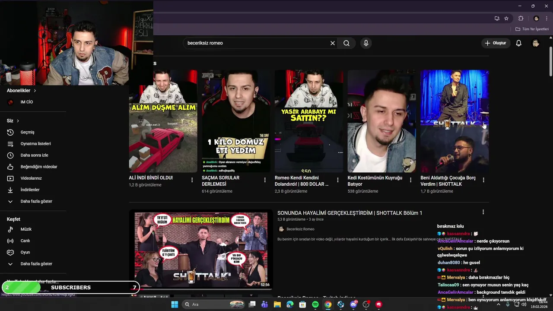Play the ALİM DÜŞME ALİM short thumbnail
This screenshot has width=553, height=311.
point(163,121)
